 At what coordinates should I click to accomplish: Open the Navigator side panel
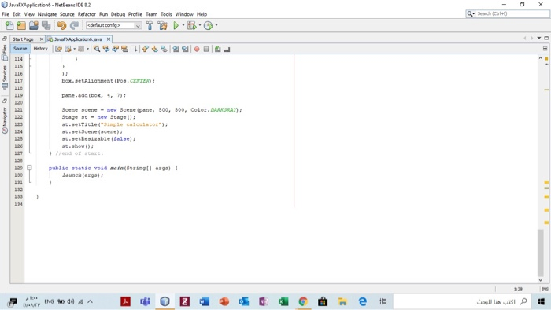point(5,120)
